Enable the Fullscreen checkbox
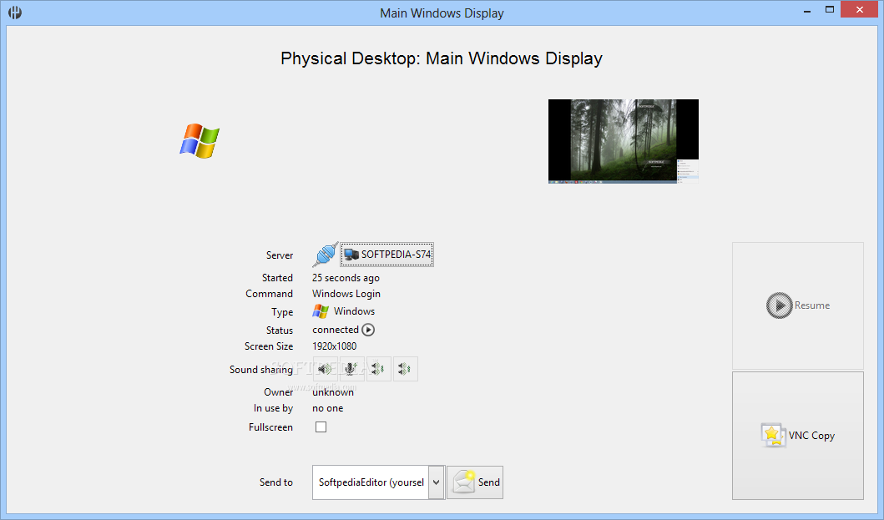This screenshot has width=884, height=520. [321, 427]
